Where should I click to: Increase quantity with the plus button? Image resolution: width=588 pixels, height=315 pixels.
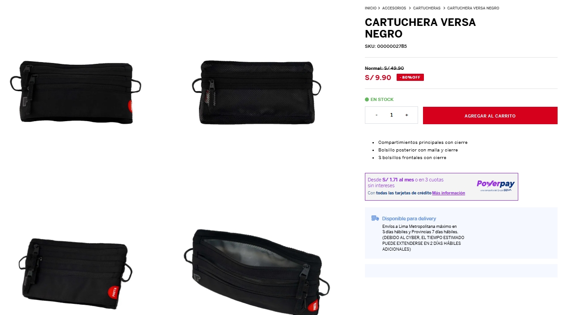coord(406,115)
